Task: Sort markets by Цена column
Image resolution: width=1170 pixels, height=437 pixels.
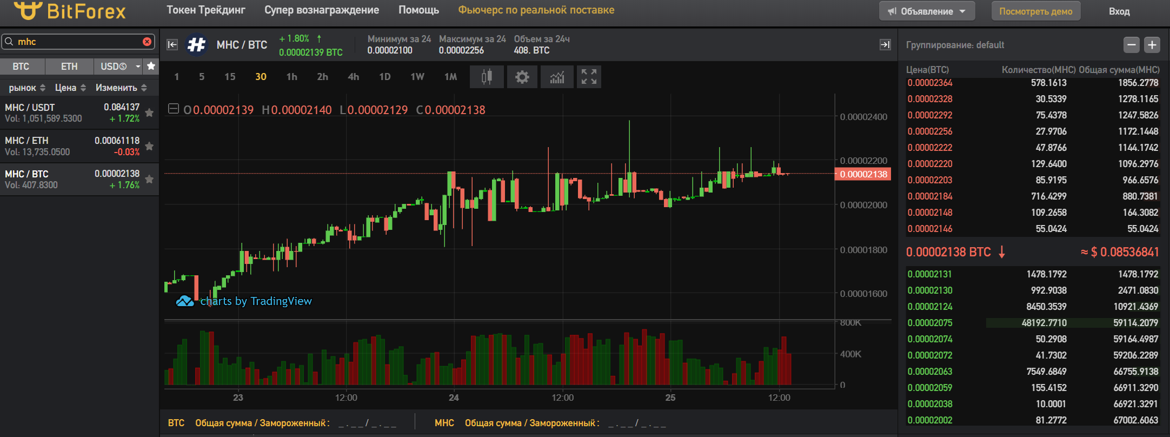Action: click(70, 88)
